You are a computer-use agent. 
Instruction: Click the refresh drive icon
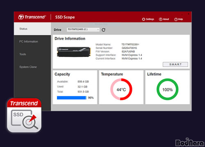click(103, 30)
